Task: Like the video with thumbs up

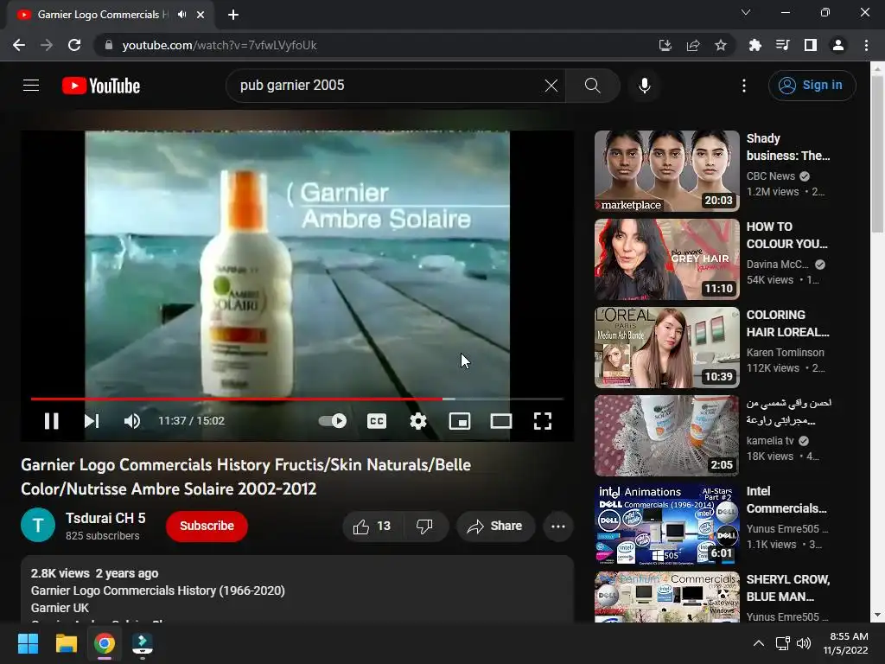Action: 372,527
